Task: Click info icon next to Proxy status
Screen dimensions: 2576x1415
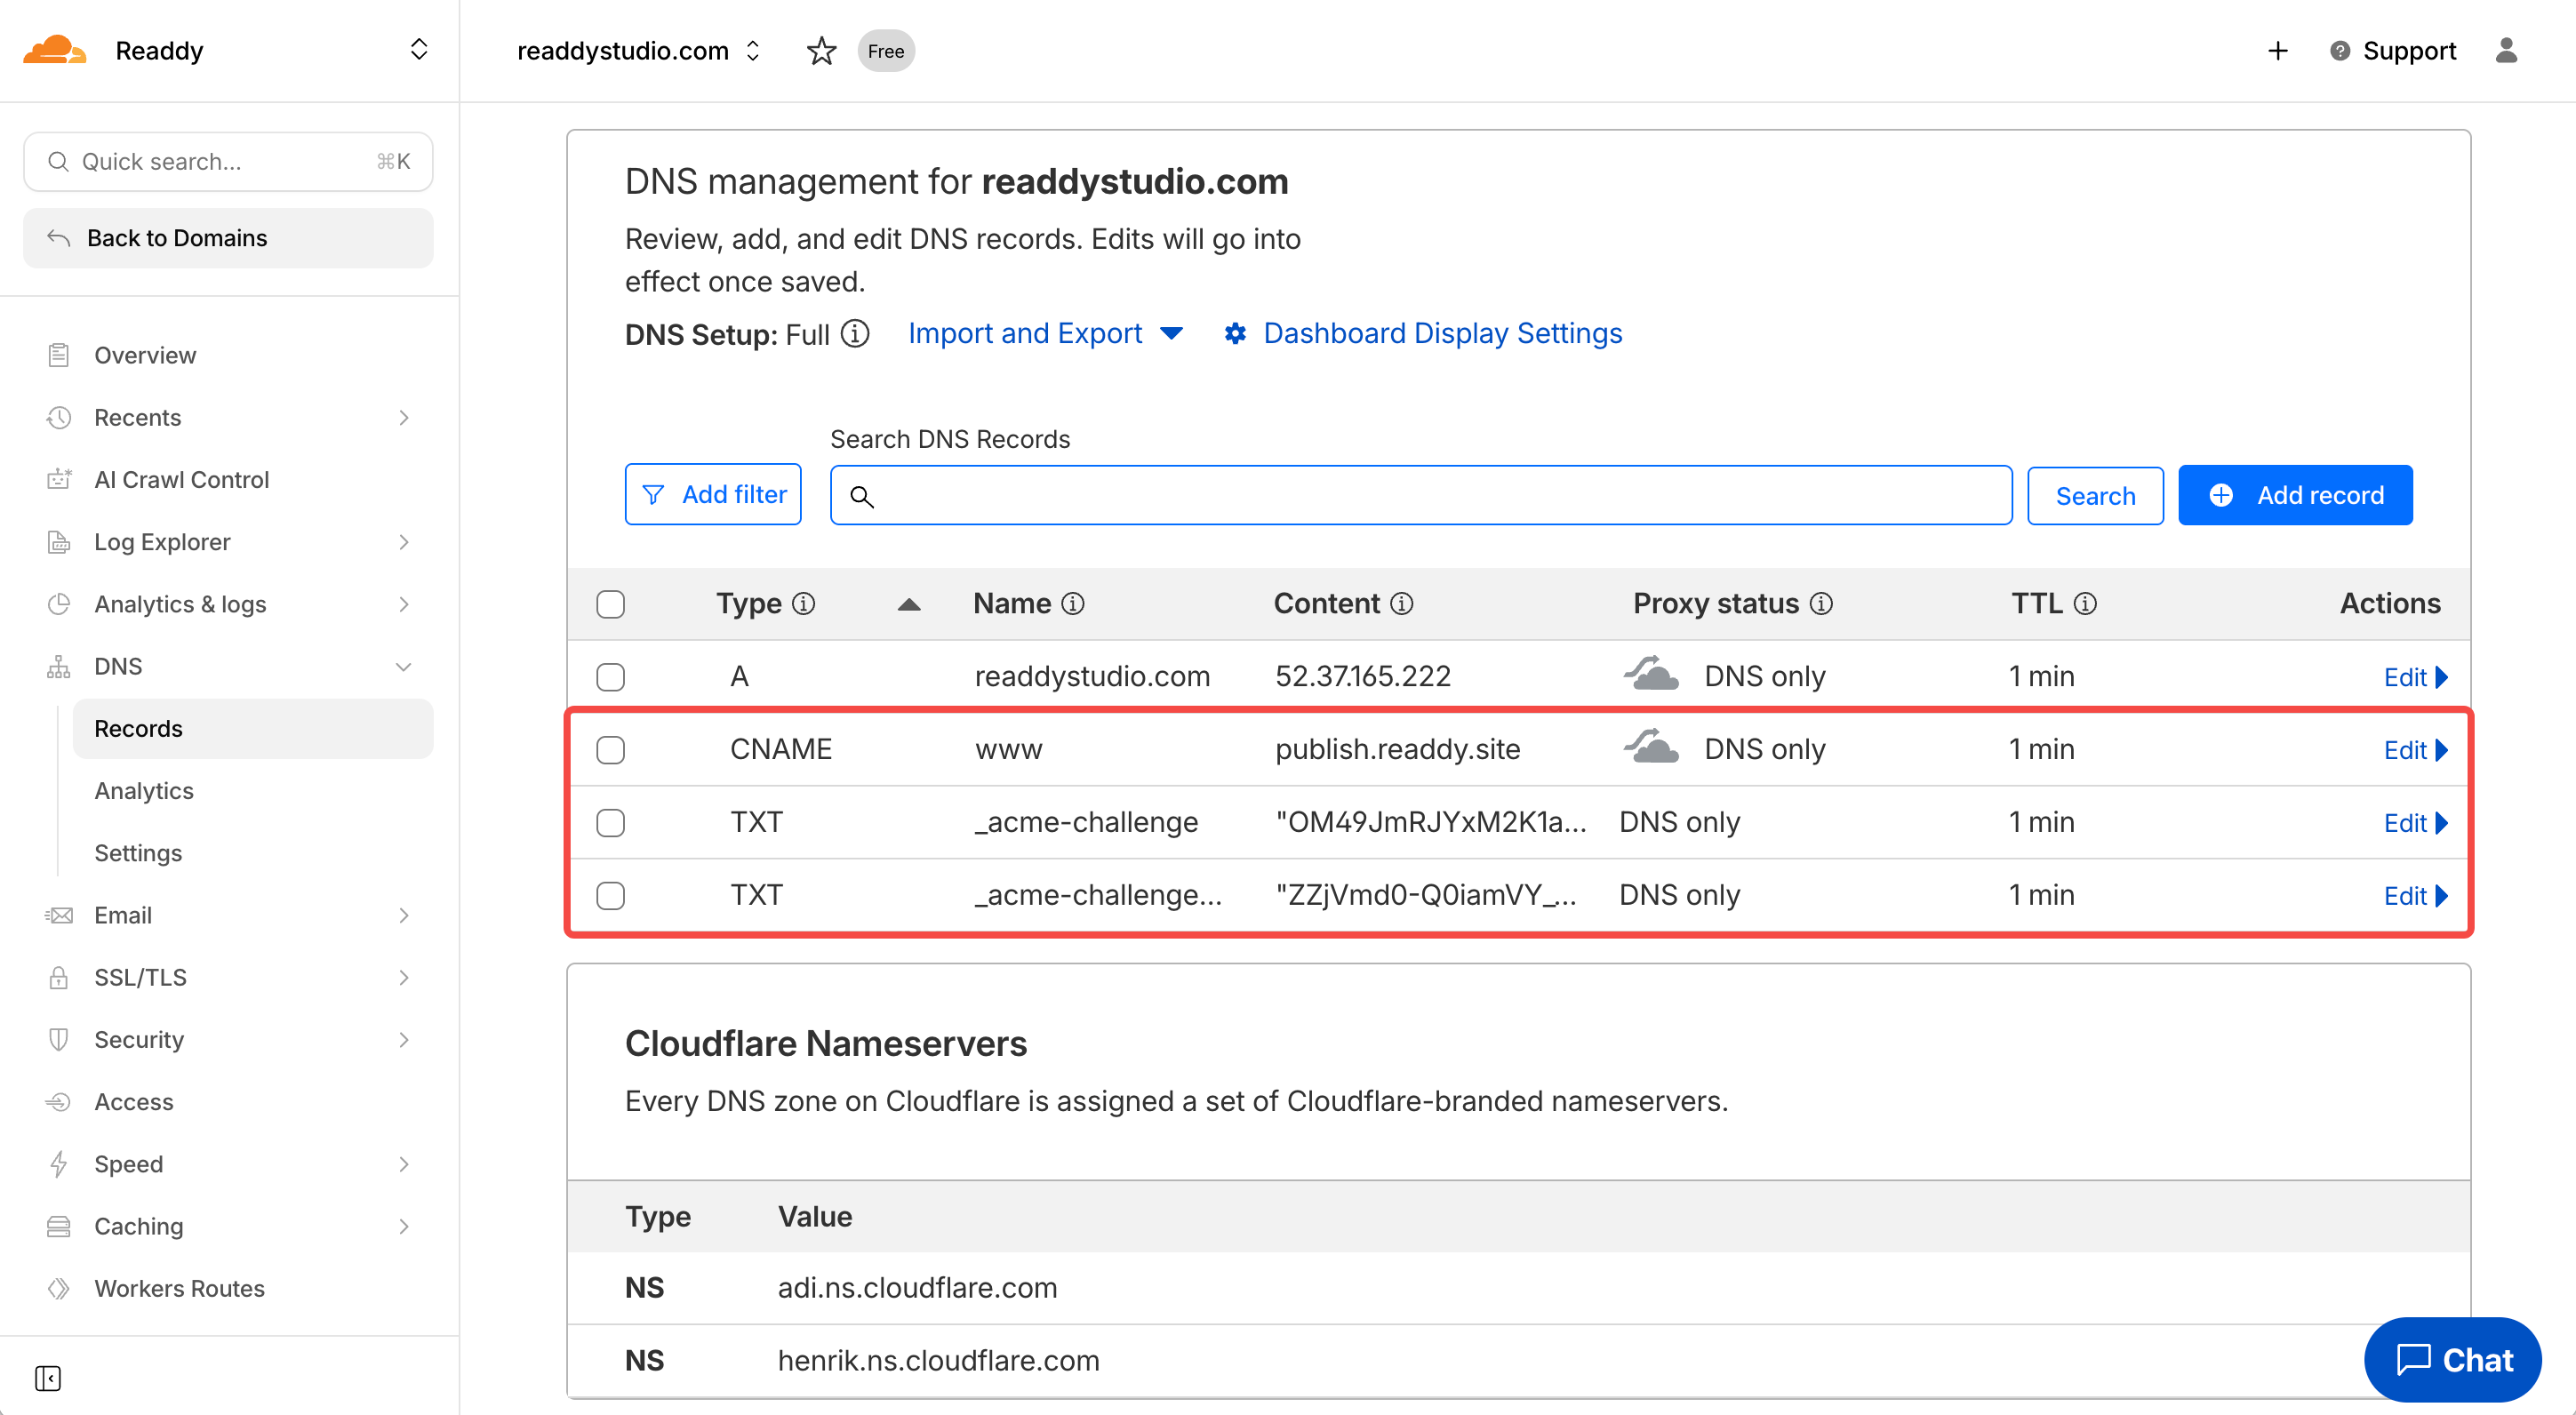Action: click(1822, 604)
